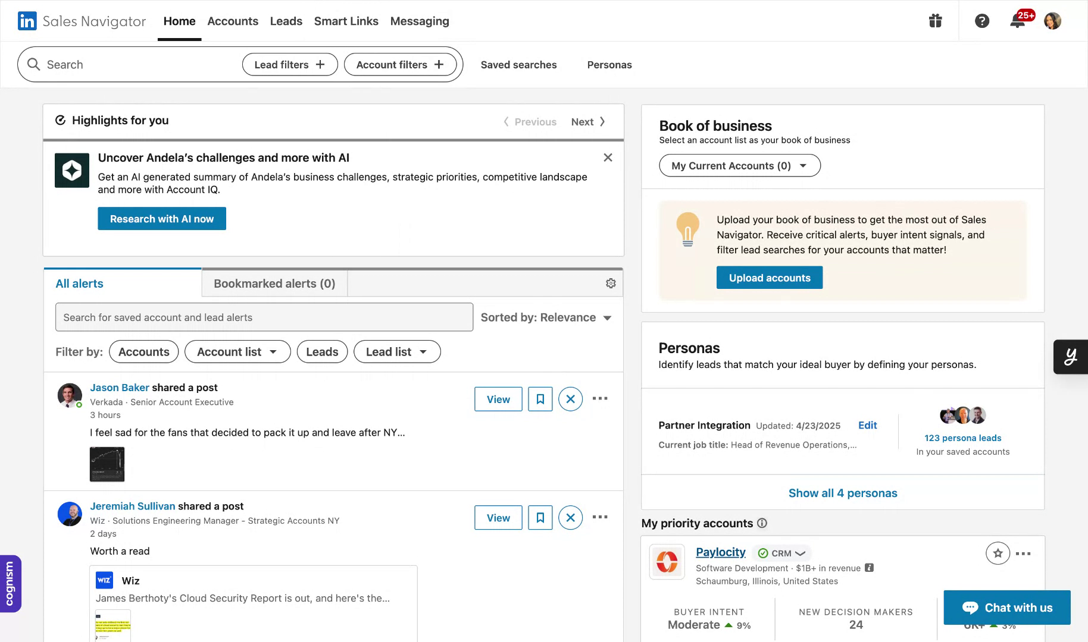This screenshot has height=642, width=1088.
Task: Open the Yesware side tab icon
Action: 1070,357
